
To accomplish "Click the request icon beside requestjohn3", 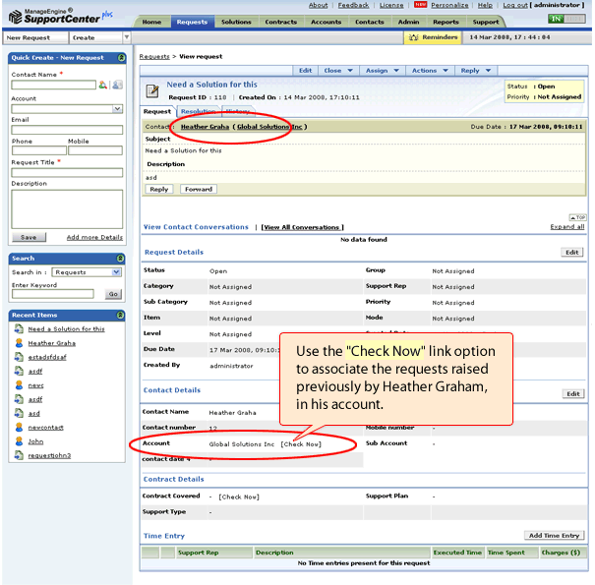I will coord(19,455).
